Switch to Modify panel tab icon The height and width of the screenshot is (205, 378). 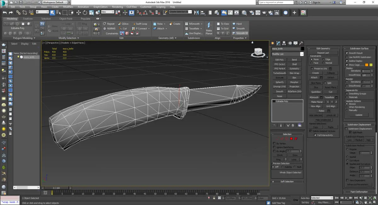click(279, 43)
